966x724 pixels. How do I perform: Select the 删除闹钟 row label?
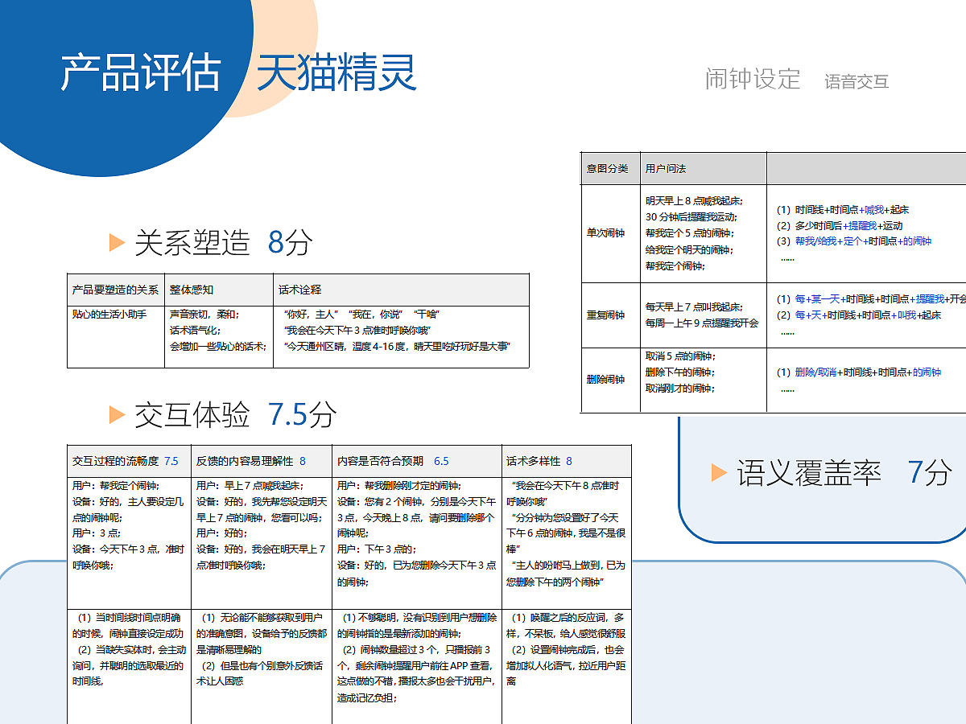605,380
